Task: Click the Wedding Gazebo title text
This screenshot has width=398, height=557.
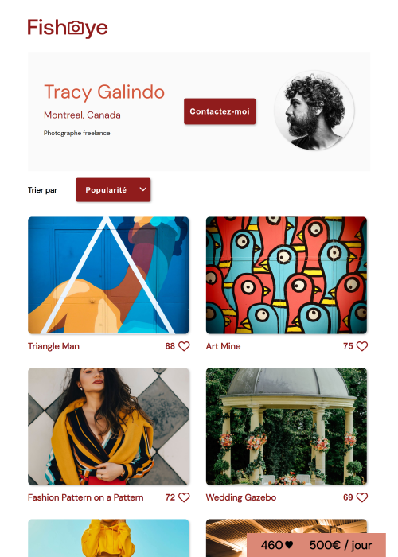Action: click(241, 497)
